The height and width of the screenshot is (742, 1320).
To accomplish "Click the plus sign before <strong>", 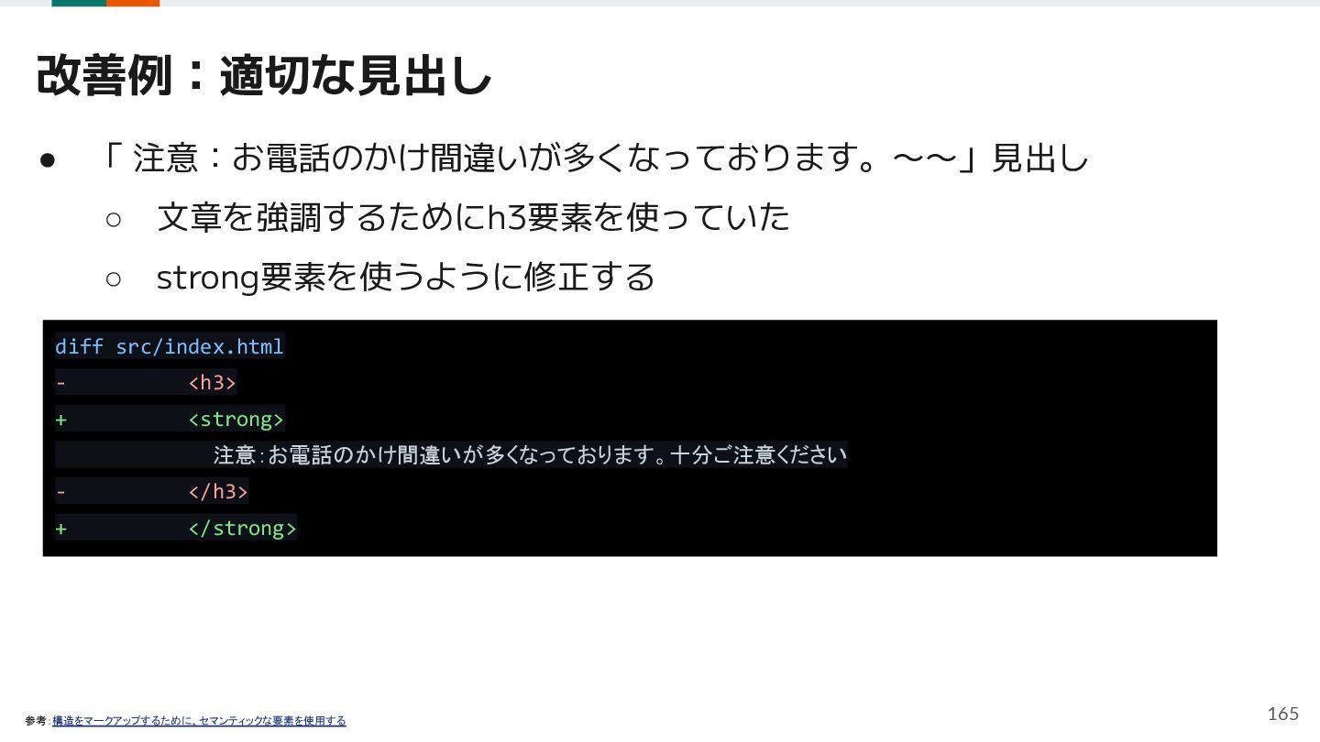I will pyautogui.click(x=61, y=420).
